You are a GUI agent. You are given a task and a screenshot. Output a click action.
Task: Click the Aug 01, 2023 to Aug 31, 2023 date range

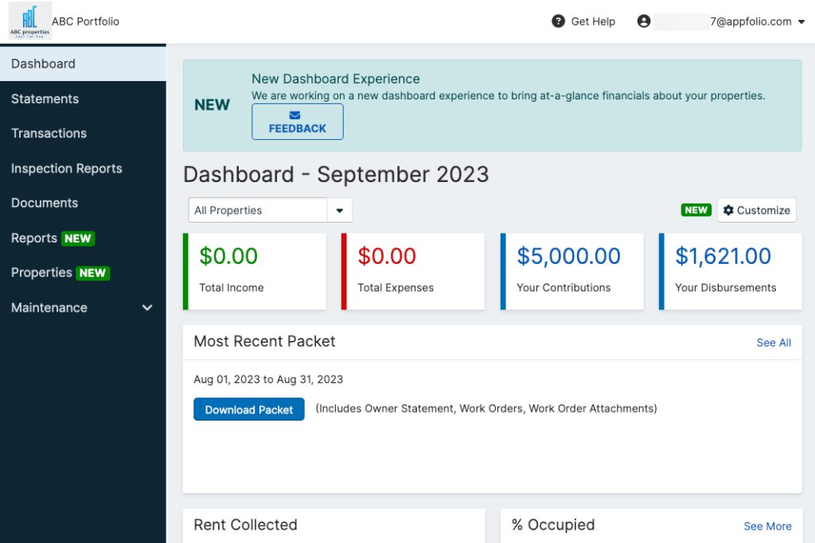tap(268, 379)
